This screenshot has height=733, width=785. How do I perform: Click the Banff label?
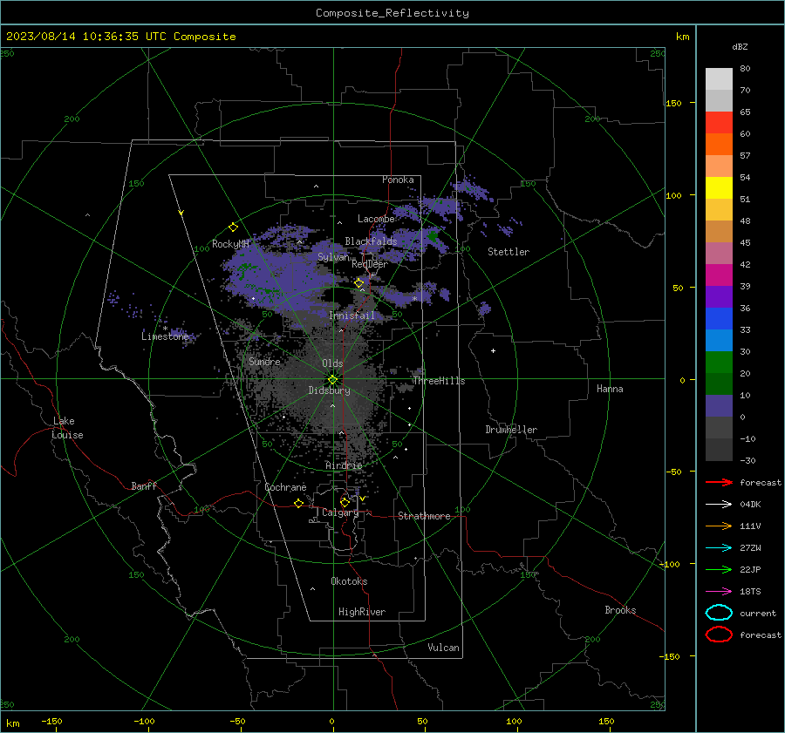pyautogui.click(x=144, y=485)
